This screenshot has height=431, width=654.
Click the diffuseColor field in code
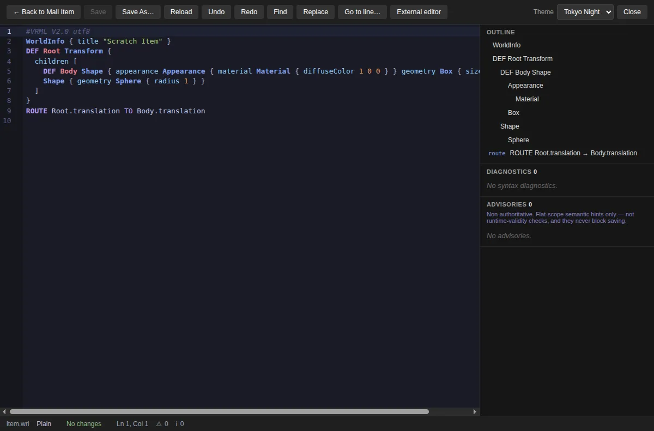[x=329, y=71]
